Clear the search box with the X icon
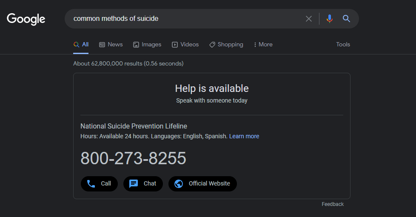This screenshot has height=217, width=416. (x=308, y=19)
